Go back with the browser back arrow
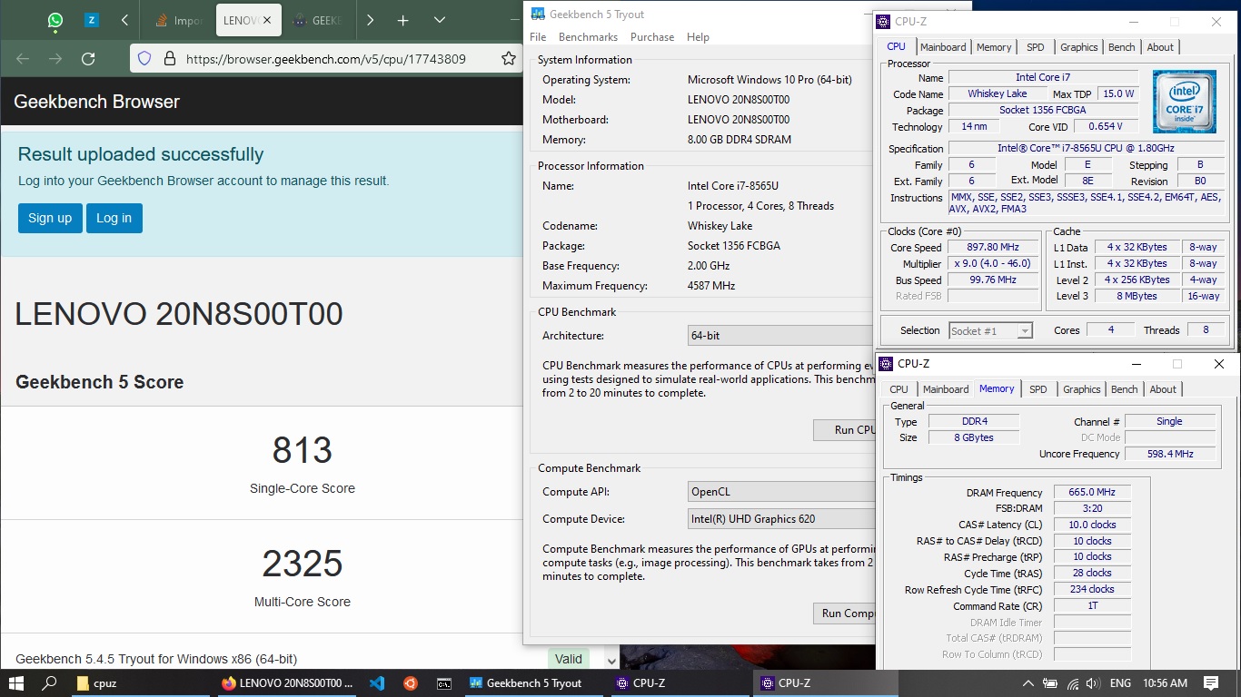The height and width of the screenshot is (697, 1241). [x=23, y=59]
